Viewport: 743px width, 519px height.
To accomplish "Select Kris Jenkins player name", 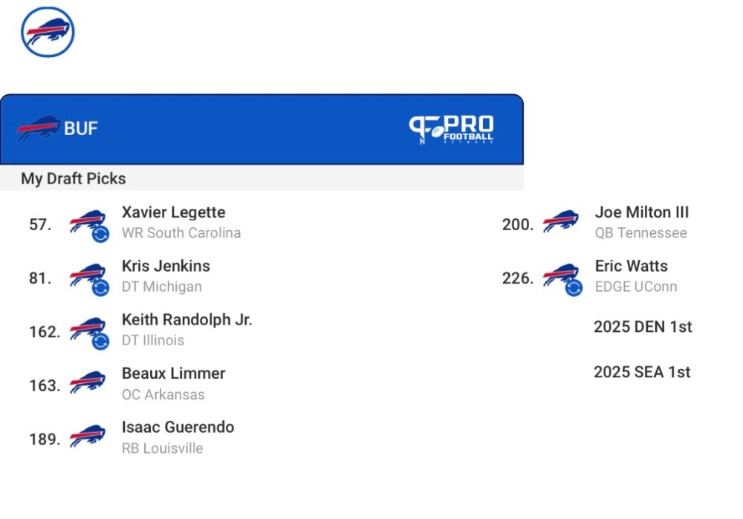I will click(x=166, y=266).
